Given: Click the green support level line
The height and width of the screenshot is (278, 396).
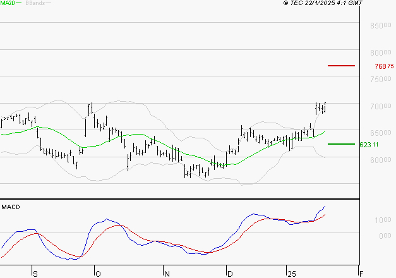Looking at the screenshot, I should (341, 144).
